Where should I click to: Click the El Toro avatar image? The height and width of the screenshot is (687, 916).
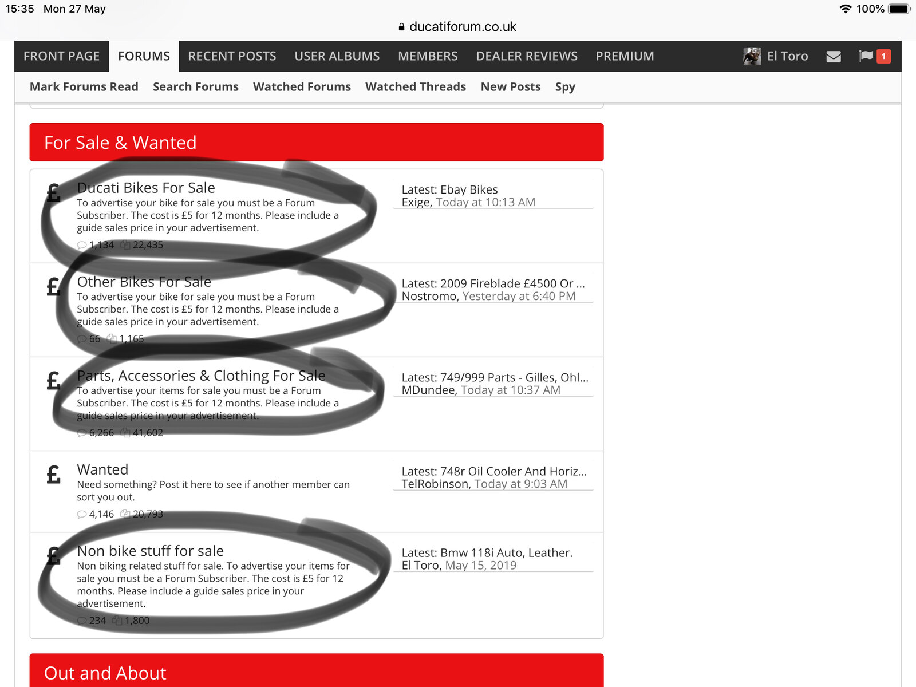point(752,56)
